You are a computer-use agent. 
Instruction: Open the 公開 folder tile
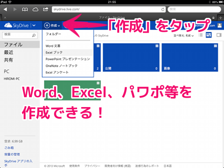tap(131, 57)
